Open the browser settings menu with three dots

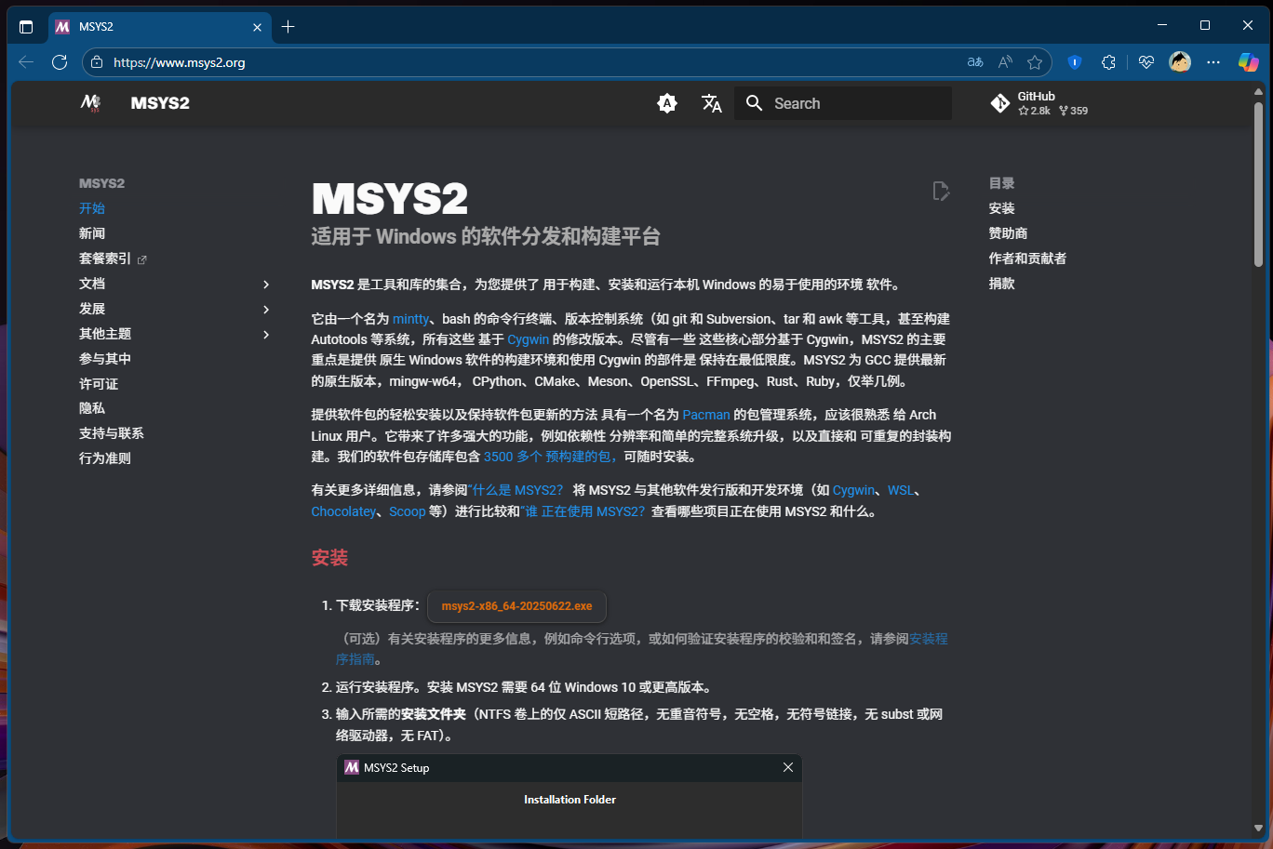[x=1213, y=61]
